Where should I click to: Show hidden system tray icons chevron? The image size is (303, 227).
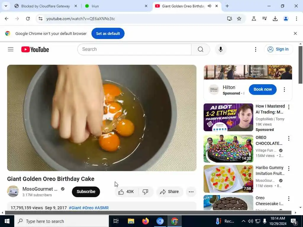[x=244, y=221]
